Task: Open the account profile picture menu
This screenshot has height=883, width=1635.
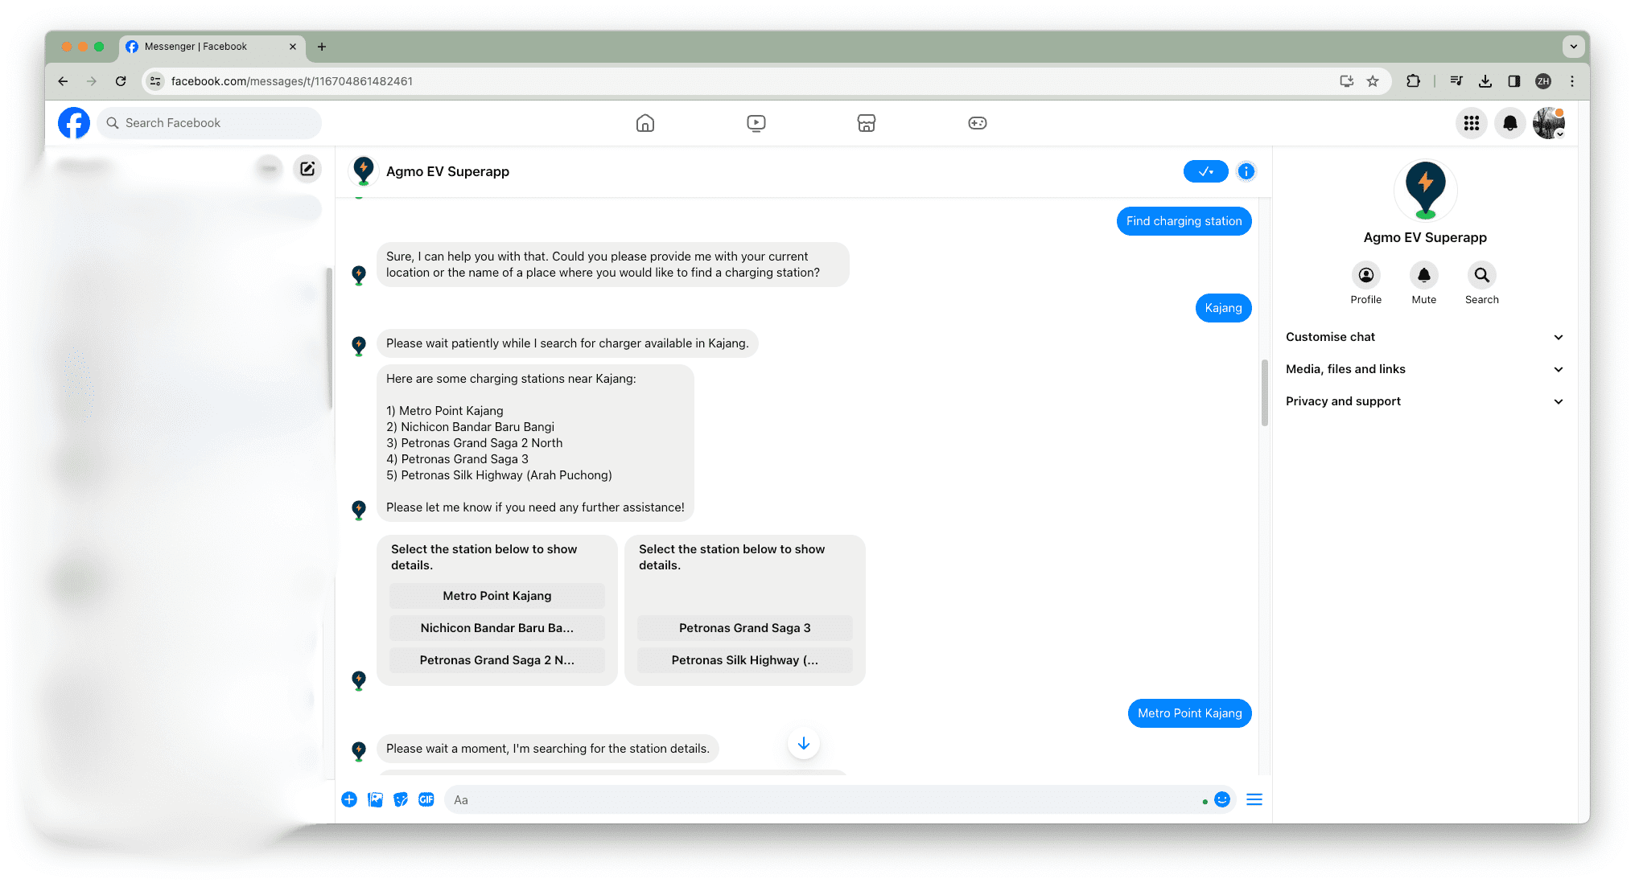Action: pos(1549,123)
